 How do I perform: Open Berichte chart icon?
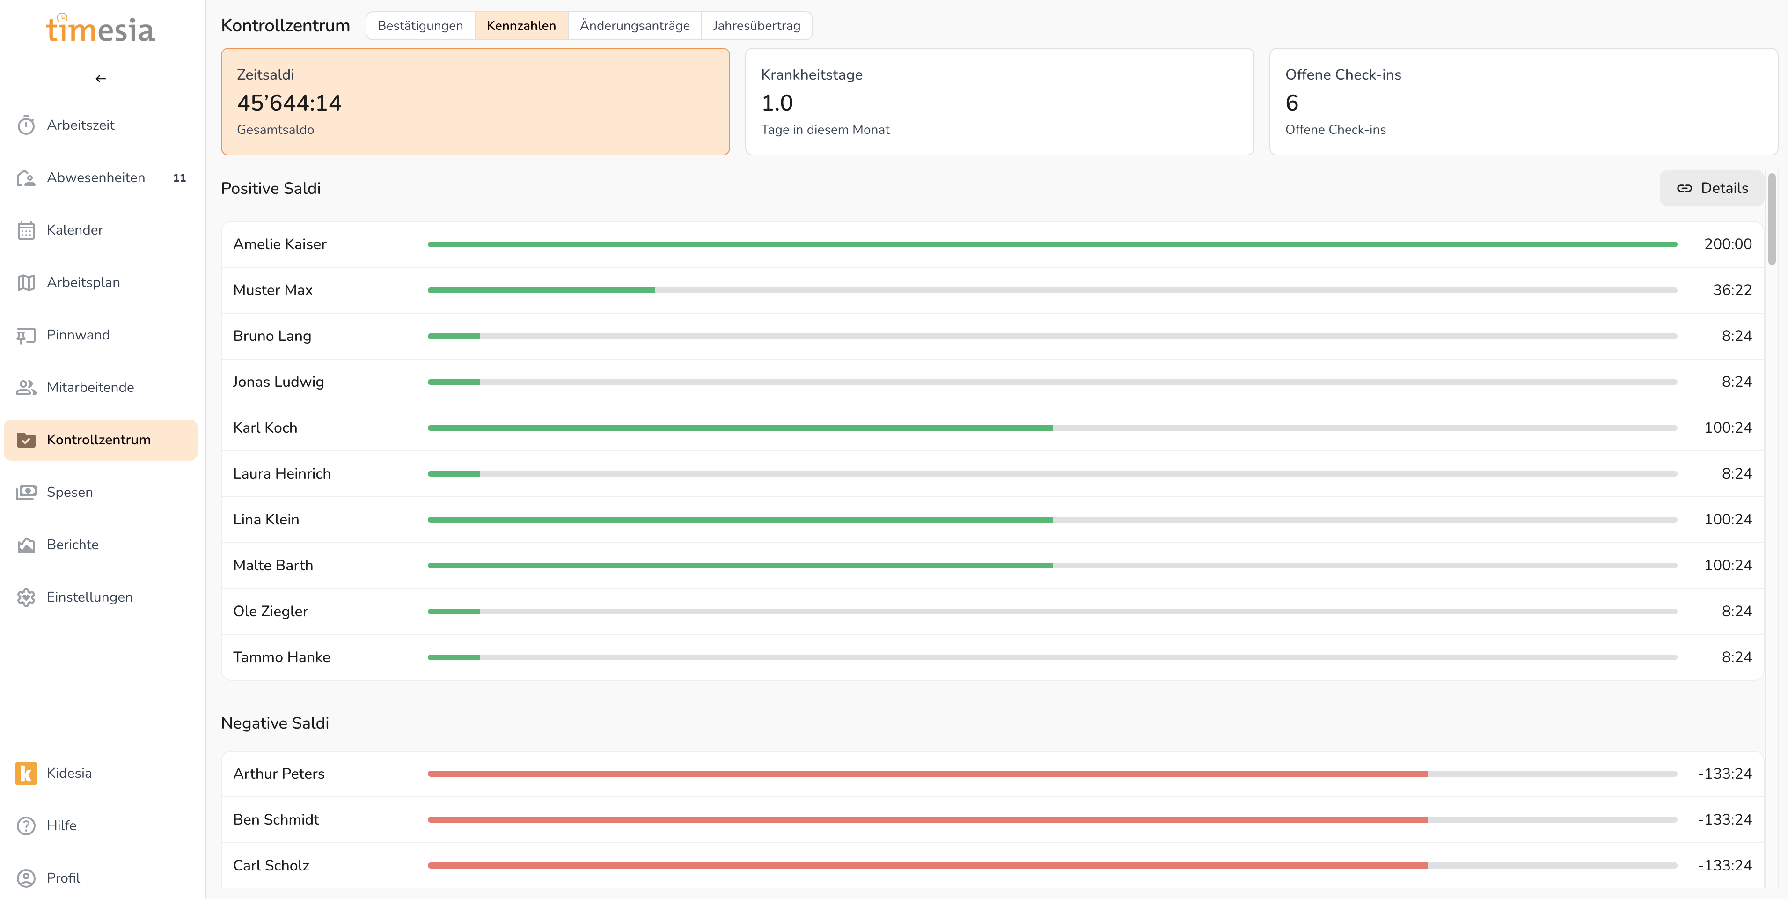coord(26,545)
